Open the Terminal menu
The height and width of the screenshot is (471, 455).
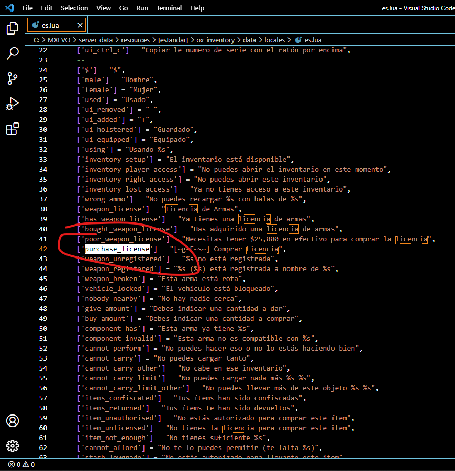coord(169,8)
